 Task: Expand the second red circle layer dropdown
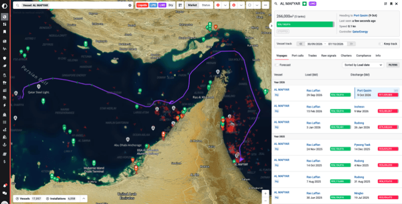pyautogui.click(x=241, y=5)
